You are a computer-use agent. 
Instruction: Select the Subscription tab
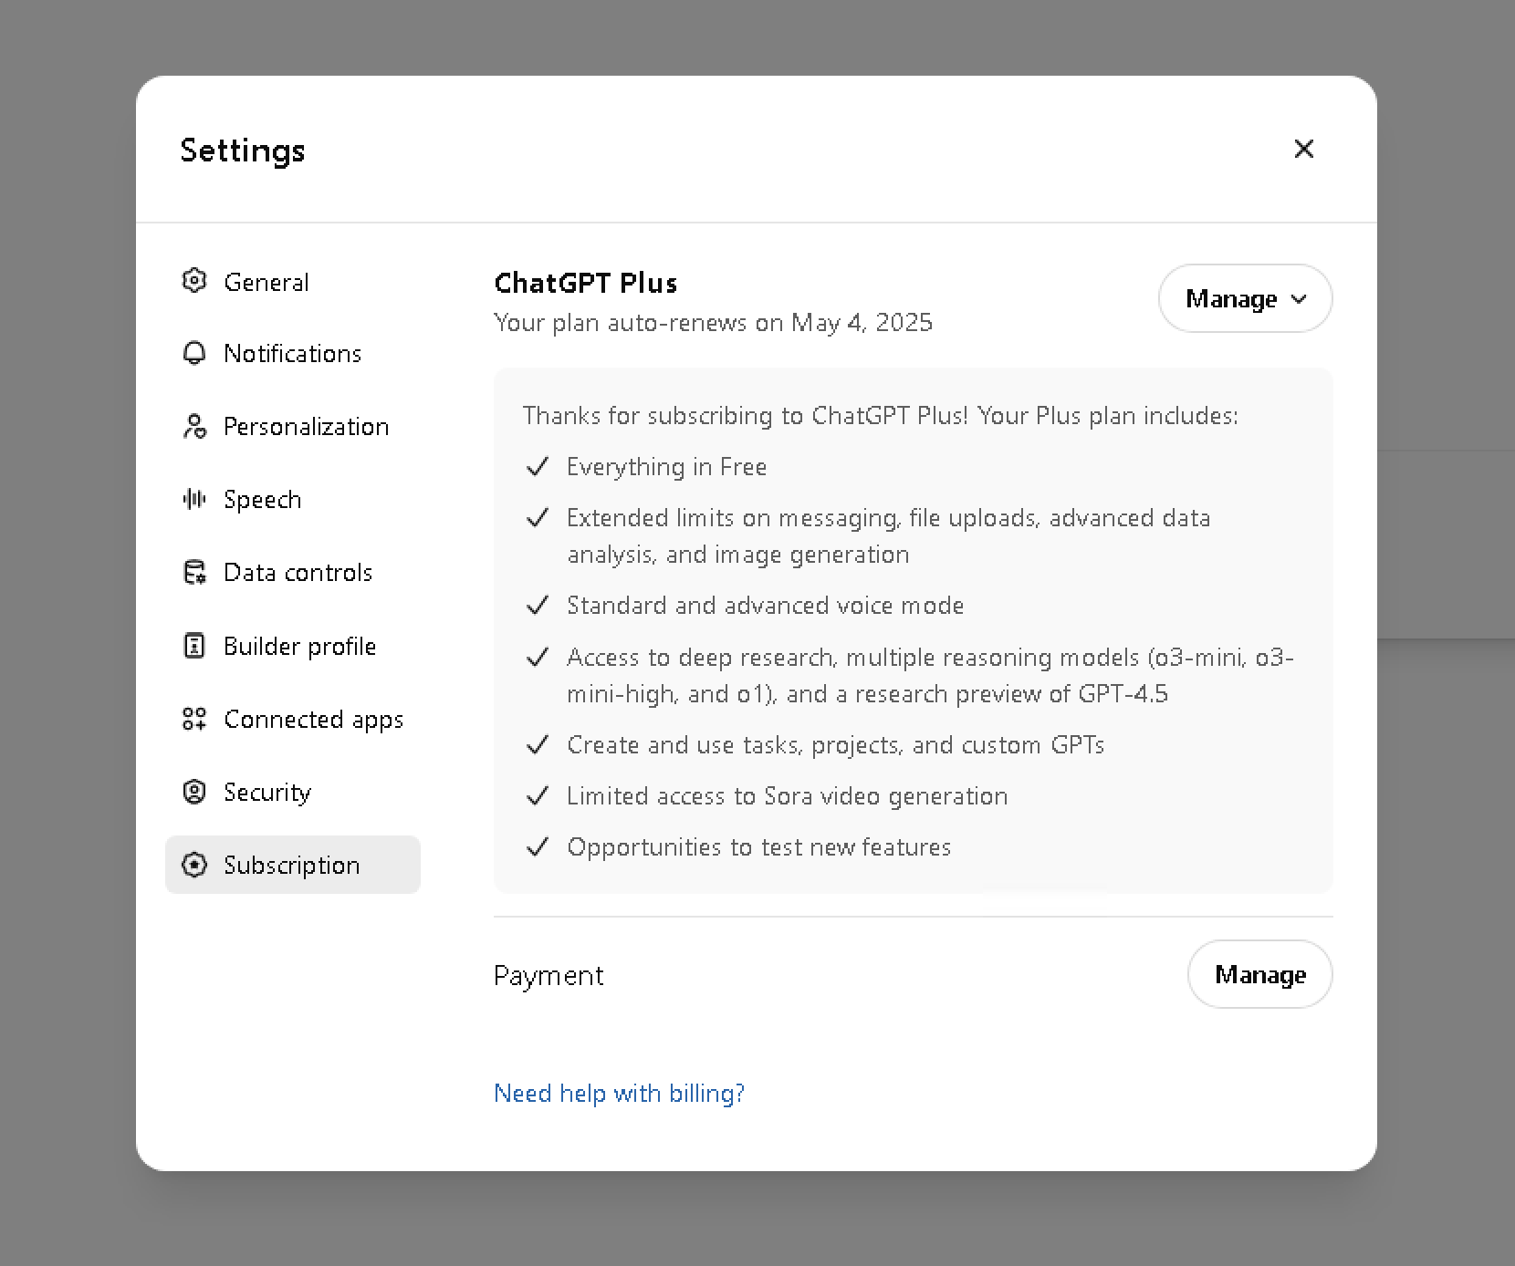point(293,865)
